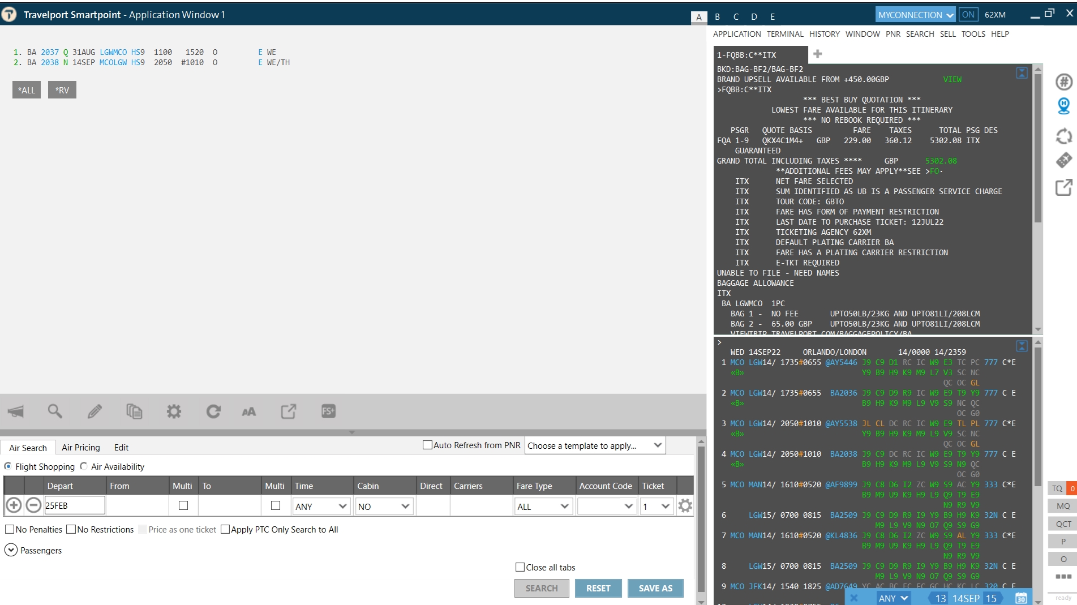The width and height of the screenshot is (1077, 605).
Task: Open the Choose a template dropdown
Action: tap(595, 445)
